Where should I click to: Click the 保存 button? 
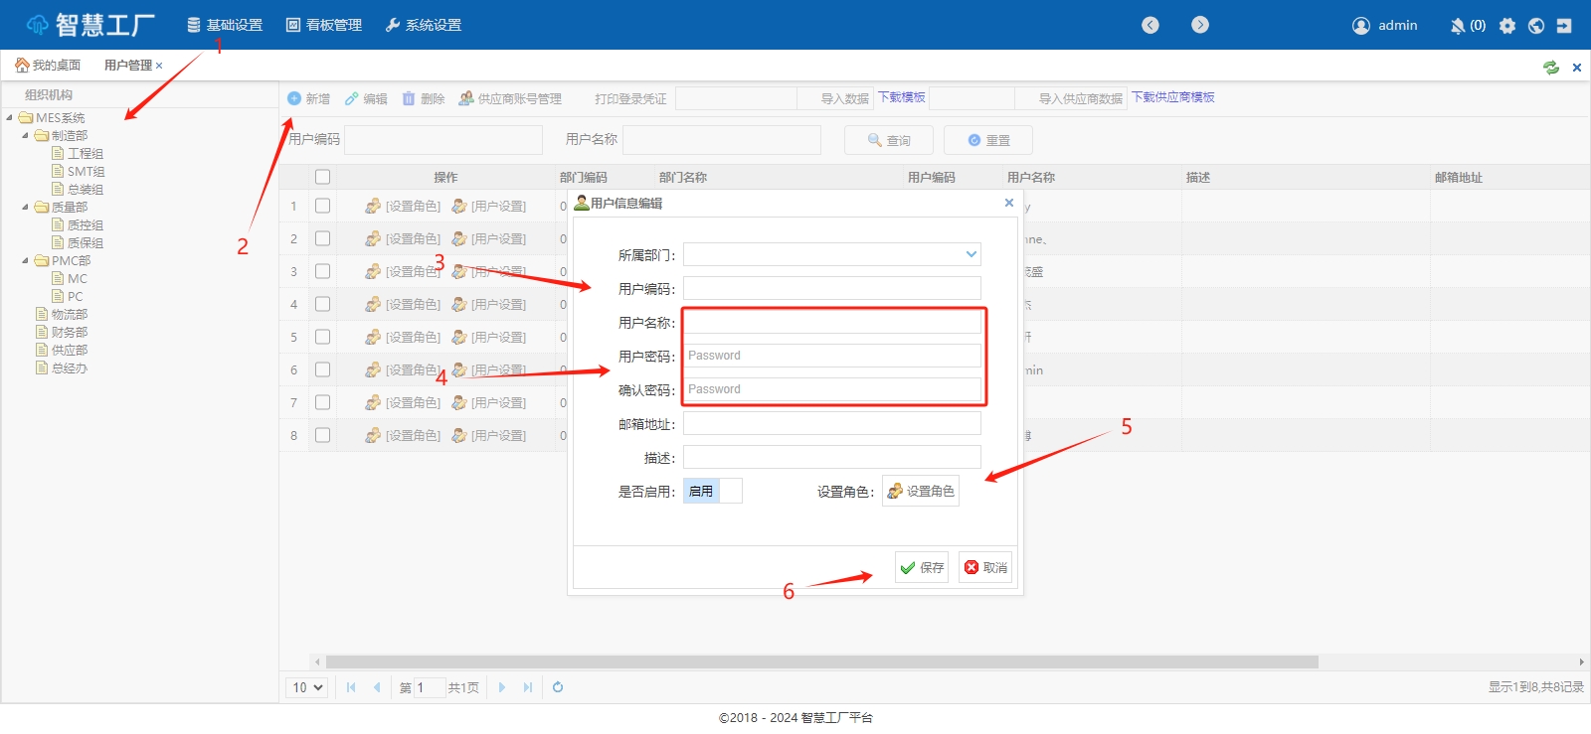[x=922, y=567]
